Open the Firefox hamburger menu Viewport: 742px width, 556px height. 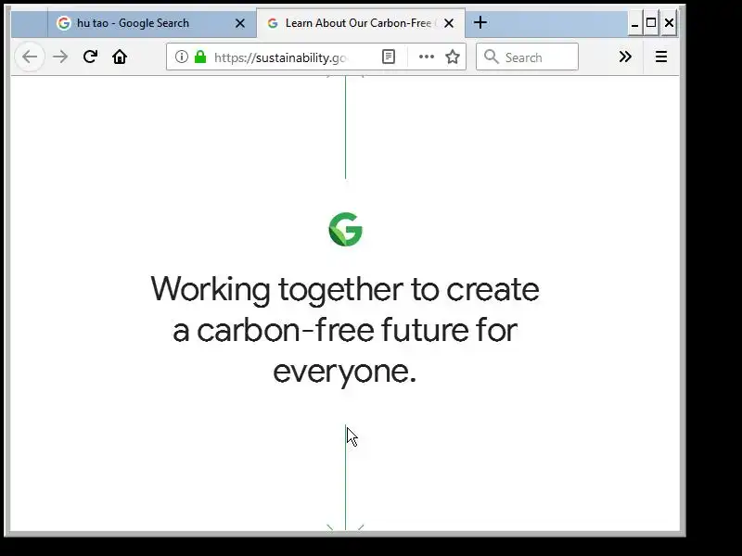[661, 57]
